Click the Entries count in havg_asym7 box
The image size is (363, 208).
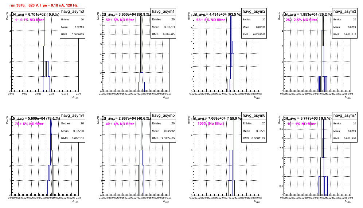pyautogui.click(x=354, y=123)
